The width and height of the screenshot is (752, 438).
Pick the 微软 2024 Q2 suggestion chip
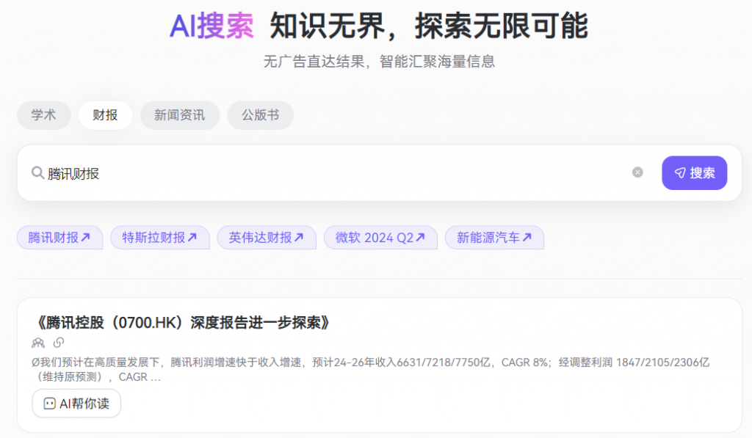point(380,238)
